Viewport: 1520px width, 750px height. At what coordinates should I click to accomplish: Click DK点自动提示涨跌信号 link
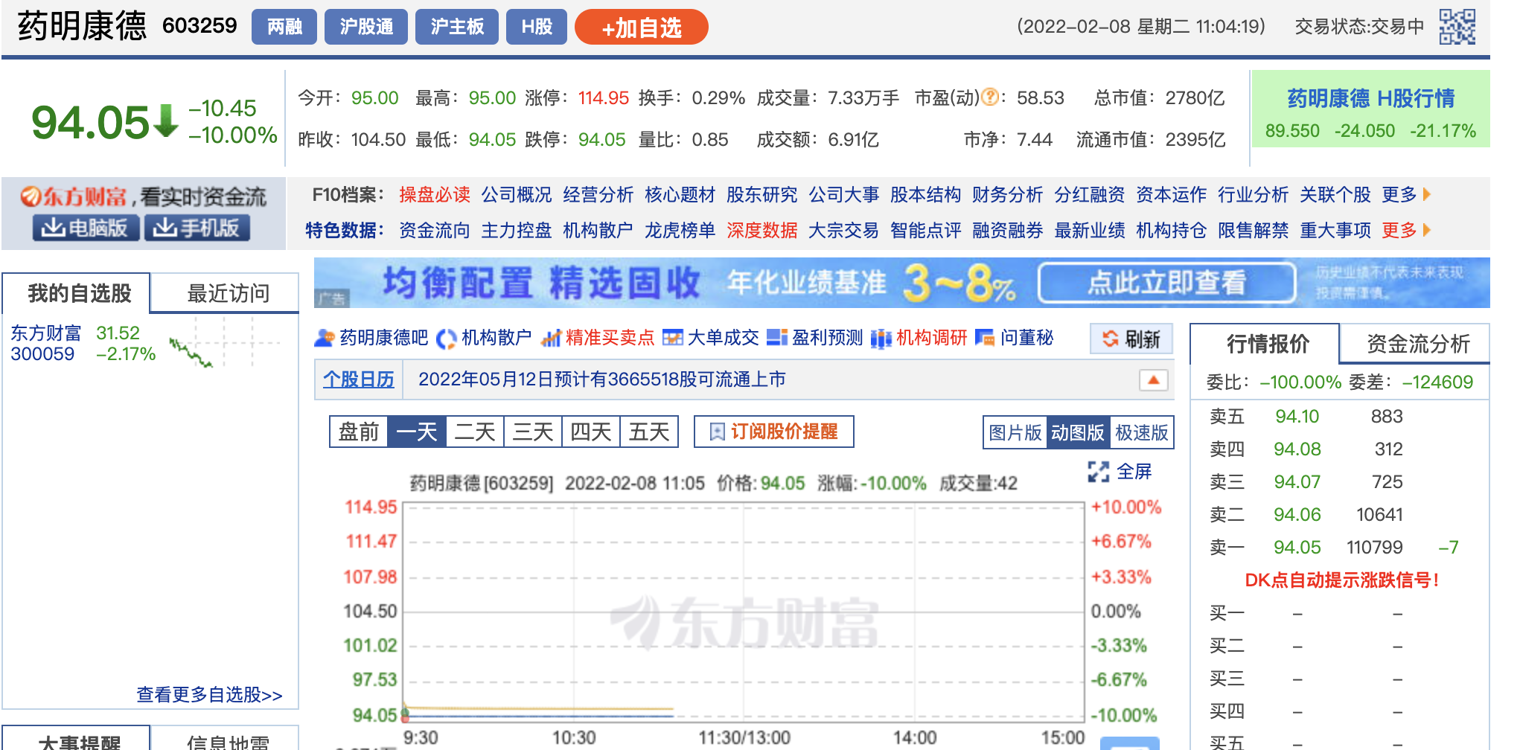[x=1341, y=580]
